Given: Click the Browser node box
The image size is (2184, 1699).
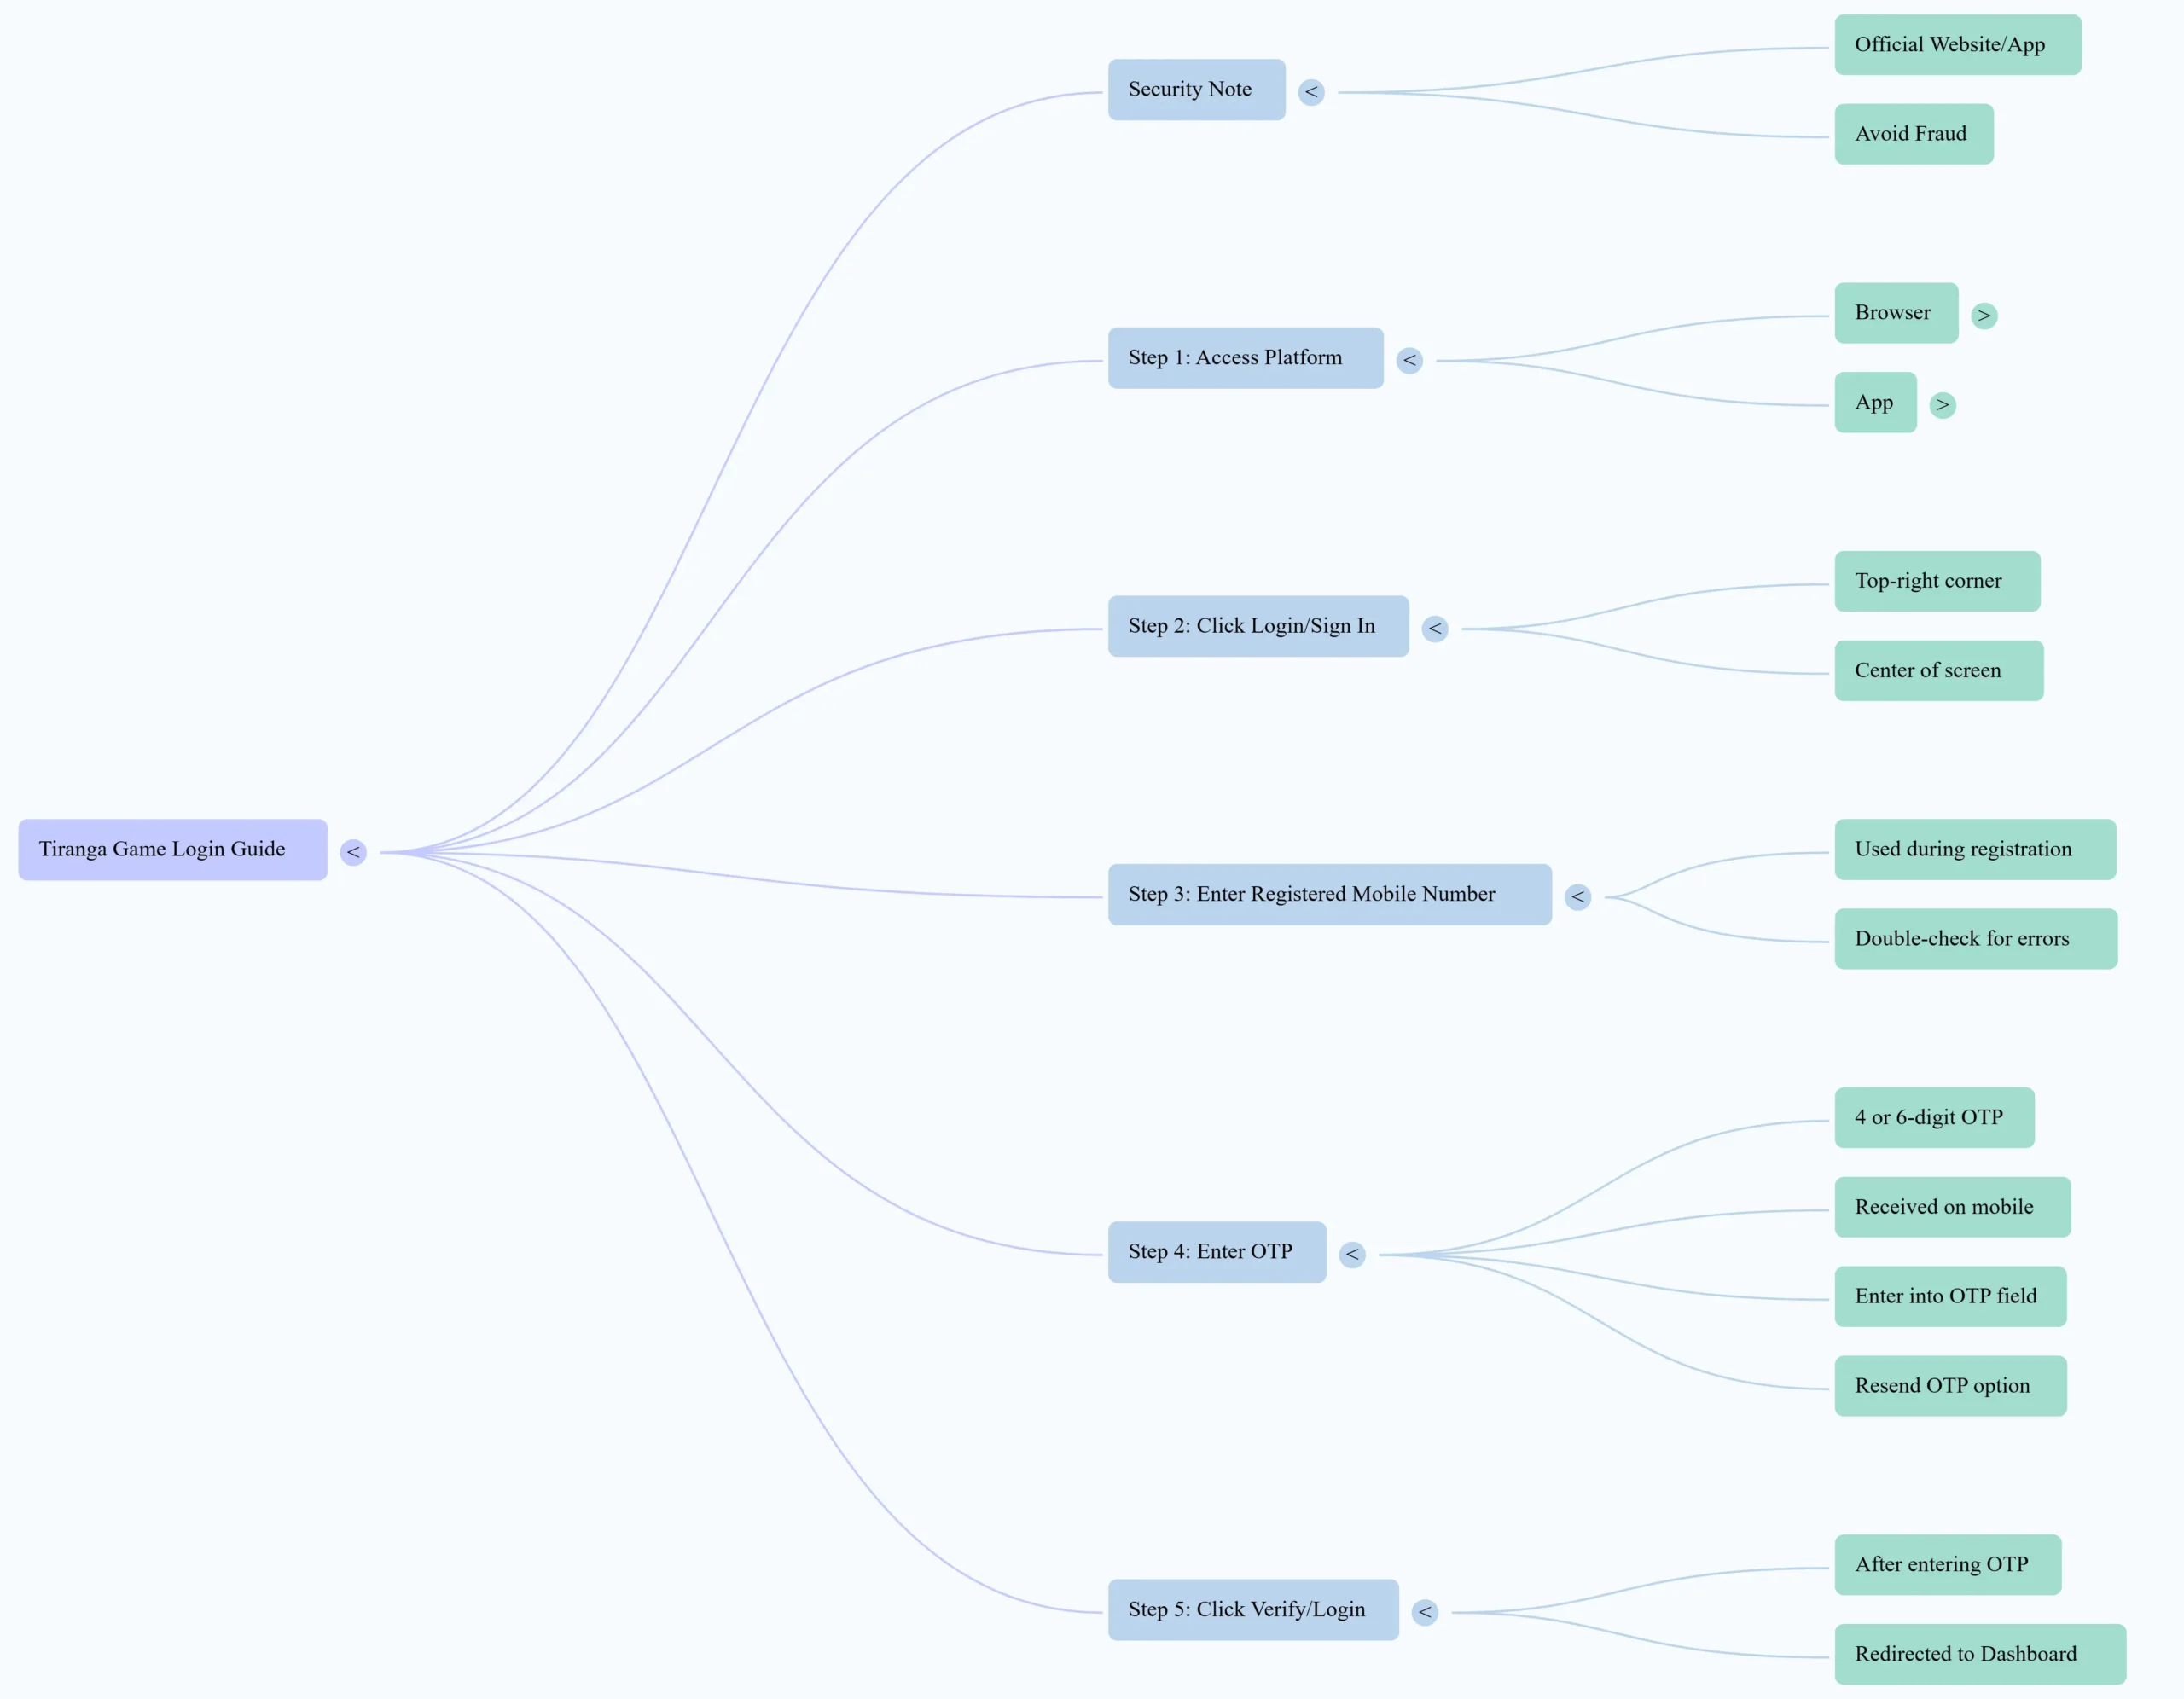Looking at the screenshot, I should tap(1896, 313).
